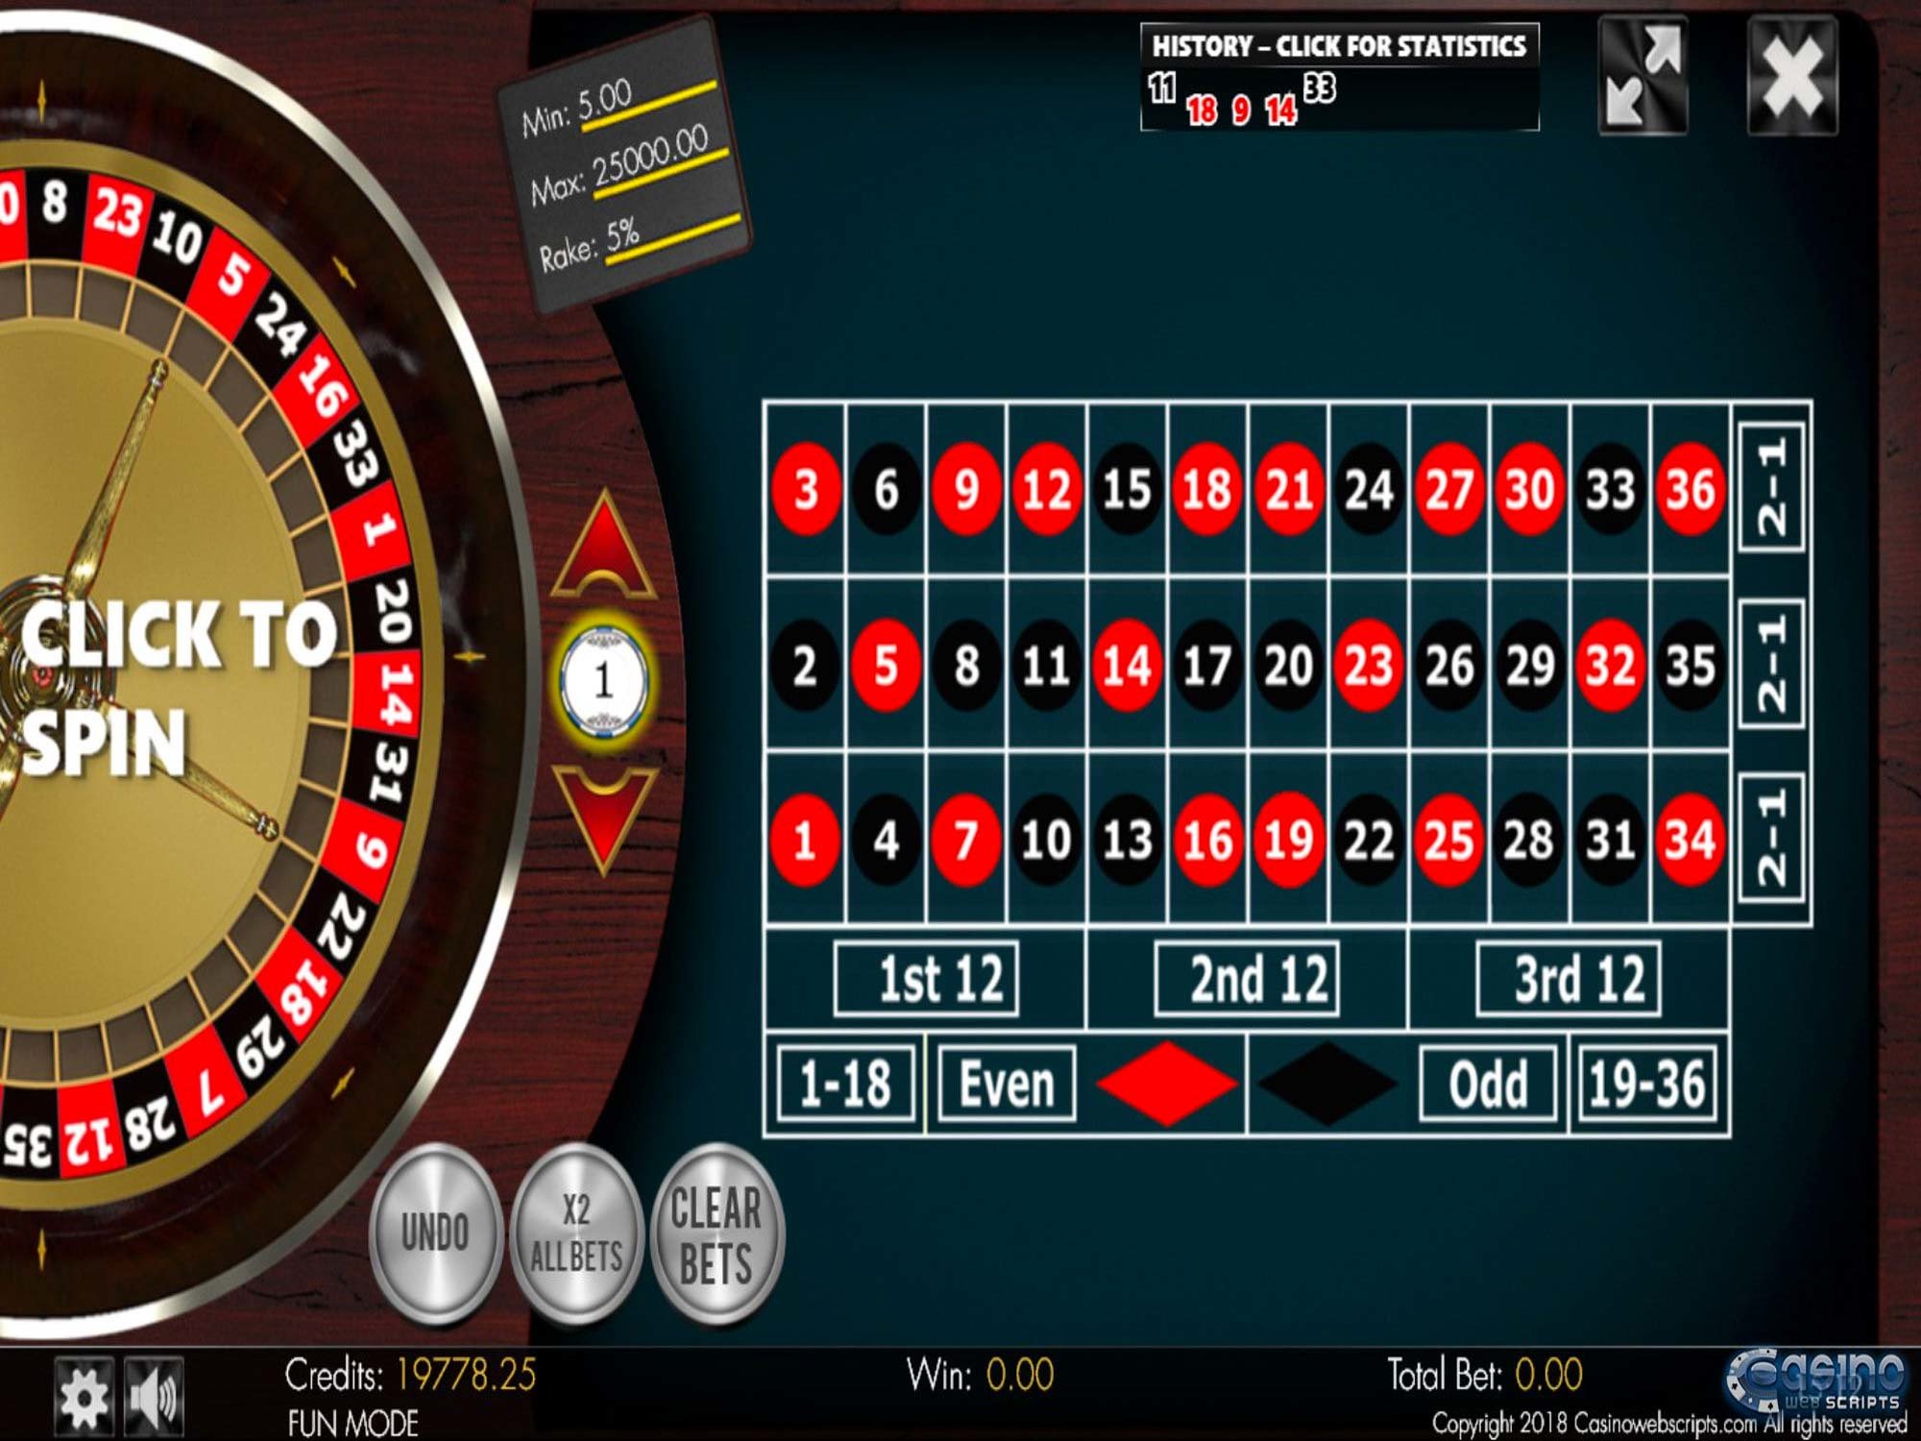Place a bet on 1st 12
The image size is (1921, 1441).
(926, 979)
